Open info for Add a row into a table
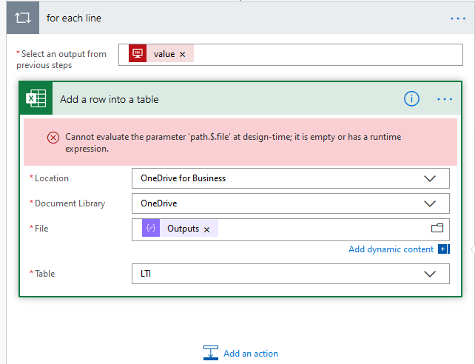The width and height of the screenshot is (475, 364). (412, 99)
